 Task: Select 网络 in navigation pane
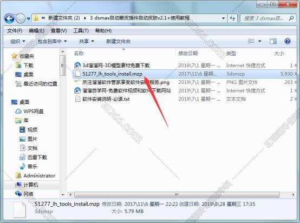tap(28, 194)
